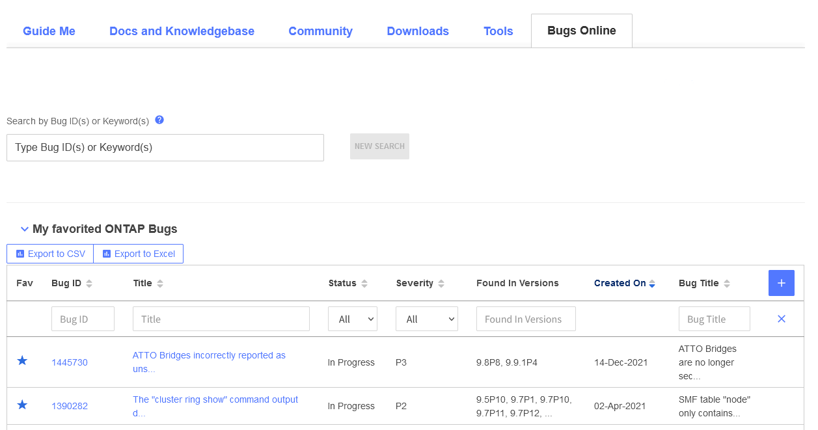Viewport: 818px width, 430px height.
Task: Click the help question mark icon
Action: tap(159, 120)
